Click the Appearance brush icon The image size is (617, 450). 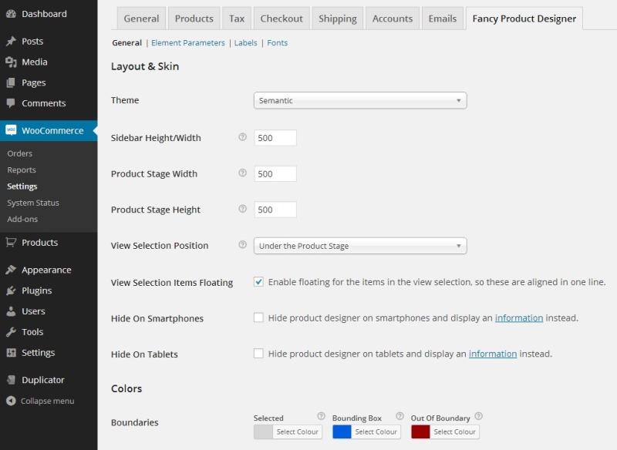pyautogui.click(x=11, y=270)
